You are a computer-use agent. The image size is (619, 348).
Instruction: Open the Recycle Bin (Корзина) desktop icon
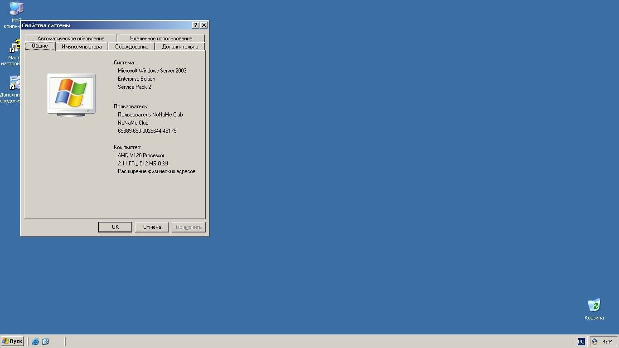pos(594,309)
